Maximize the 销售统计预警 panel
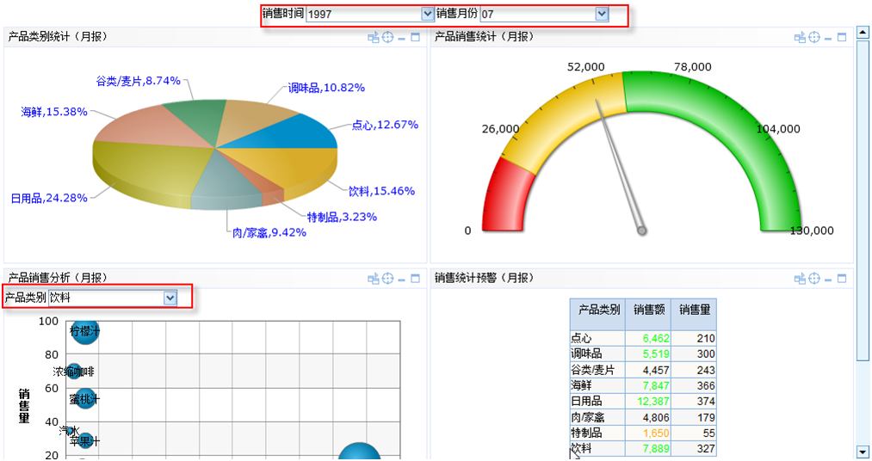872x461 pixels. (x=842, y=279)
